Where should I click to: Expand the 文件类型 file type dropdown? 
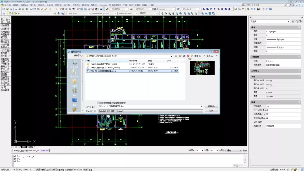pyautogui.click(x=202, y=111)
